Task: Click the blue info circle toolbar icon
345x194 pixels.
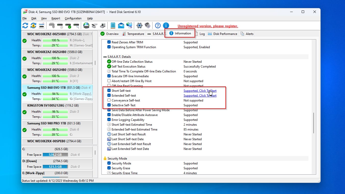Action: click(x=166, y=25)
